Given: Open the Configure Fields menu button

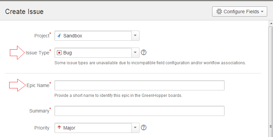Looking at the screenshot, I should (239, 12).
